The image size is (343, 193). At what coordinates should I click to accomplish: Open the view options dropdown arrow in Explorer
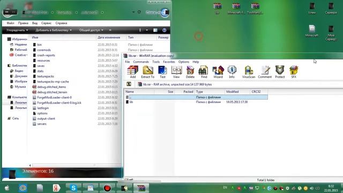pyautogui.click(x=147, y=30)
